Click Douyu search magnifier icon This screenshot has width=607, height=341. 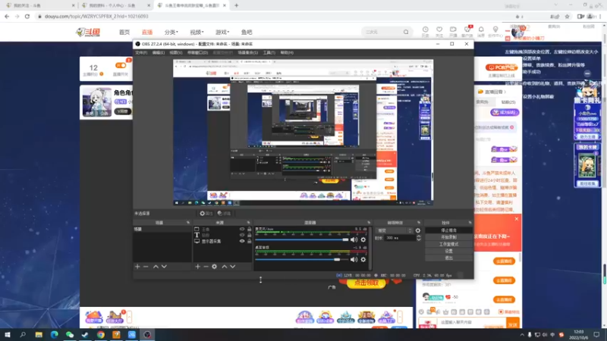406,32
